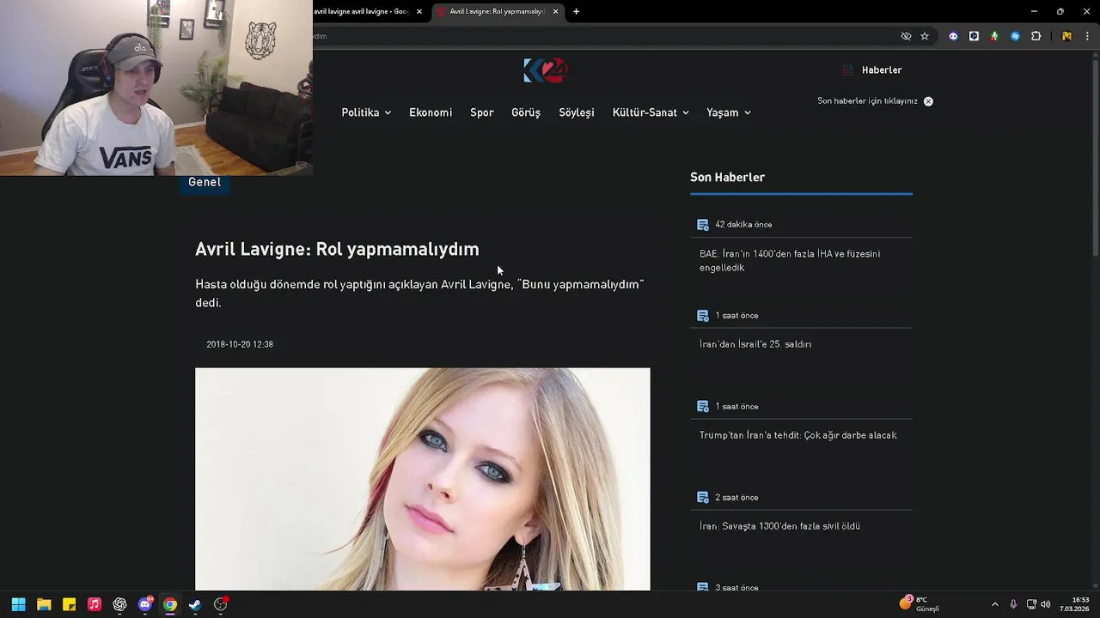This screenshot has width=1100, height=618.
Task: Click the Avril Lavigne article photo
Action: click(x=423, y=479)
